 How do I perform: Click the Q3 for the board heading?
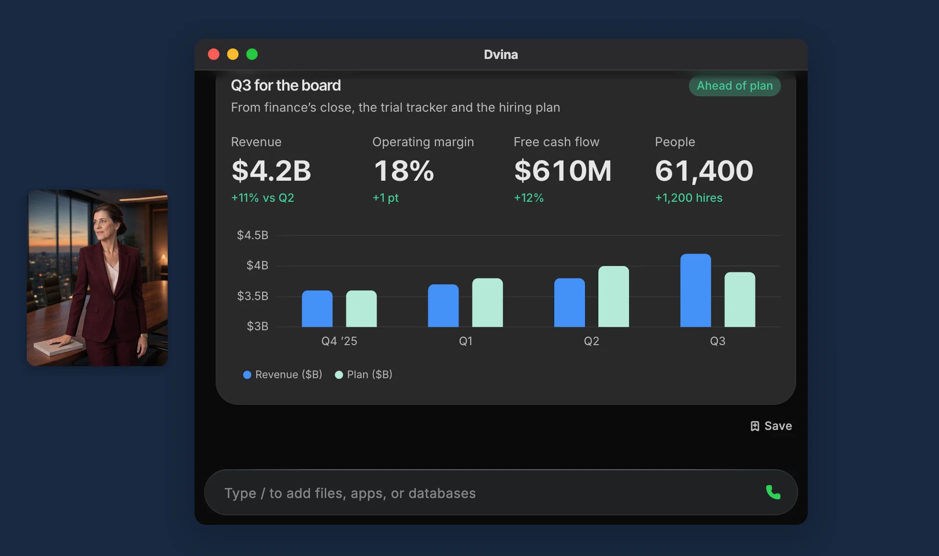pos(286,85)
